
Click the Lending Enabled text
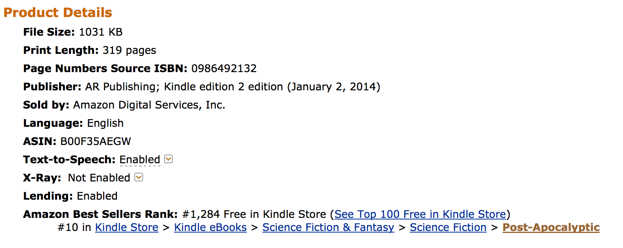click(97, 196)
